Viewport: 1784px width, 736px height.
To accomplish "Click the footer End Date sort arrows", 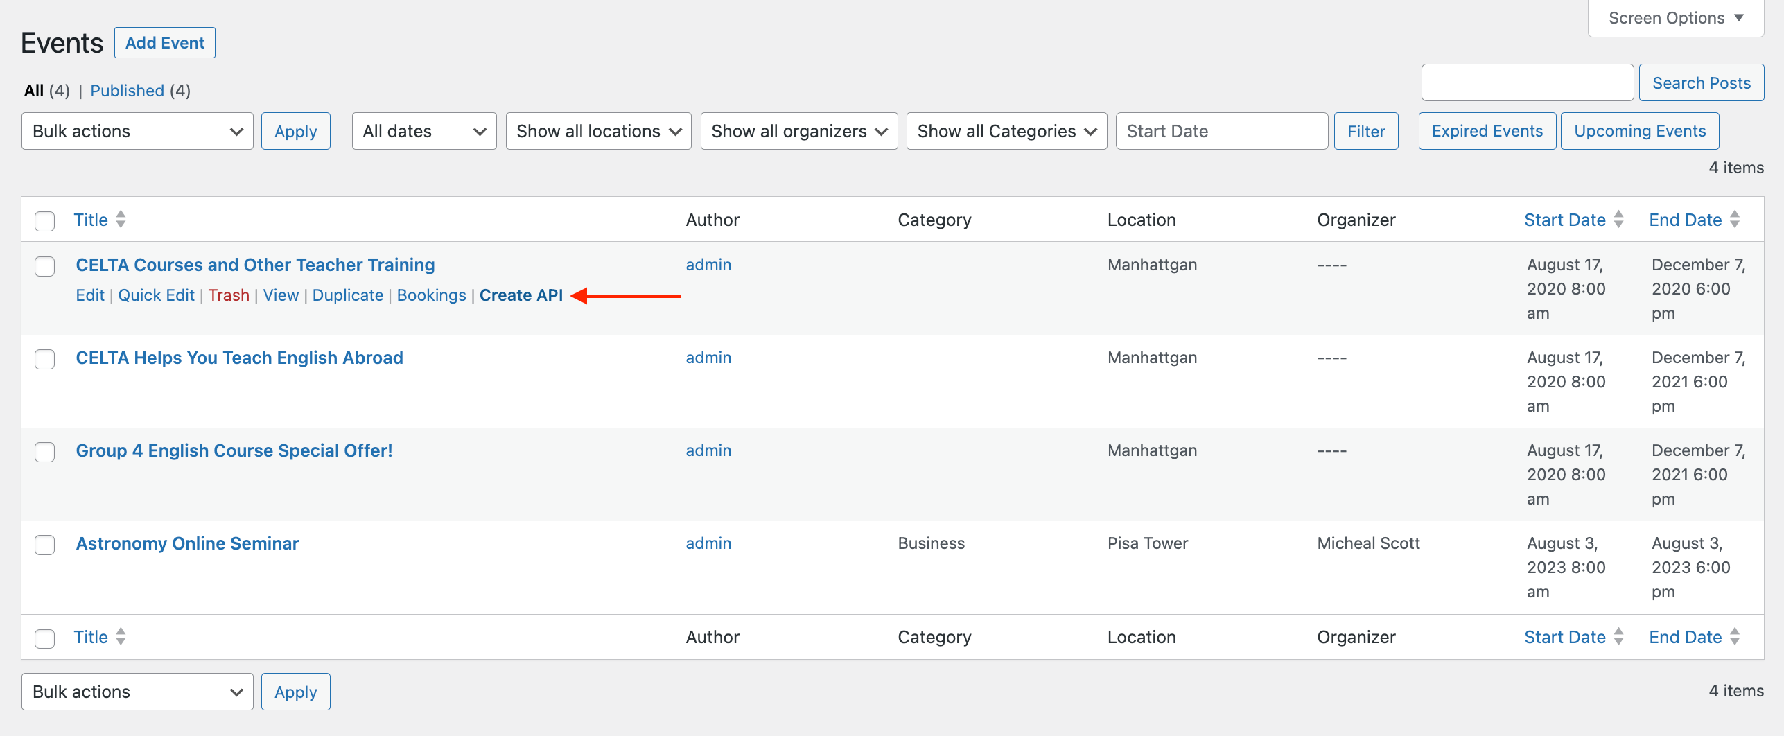I will pos(1735,637).
